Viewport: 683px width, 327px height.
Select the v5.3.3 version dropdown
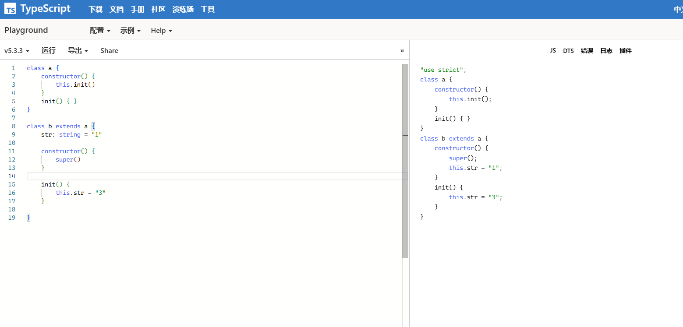tap(17, 51)
